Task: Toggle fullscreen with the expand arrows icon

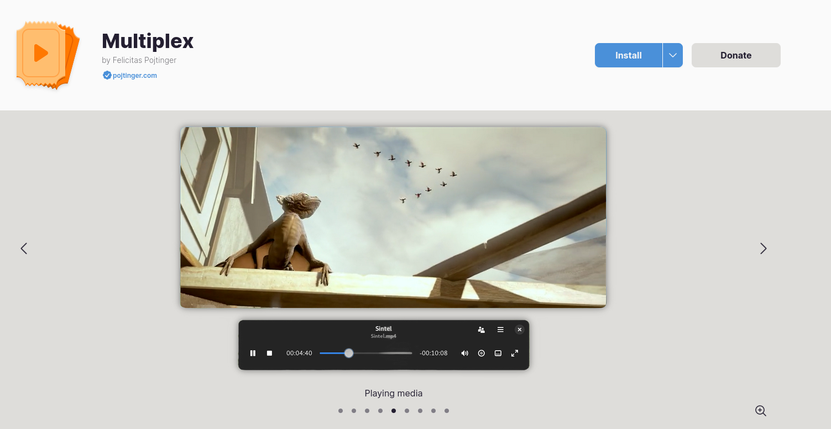Action: pyautogui.click(x=514, y=353)
